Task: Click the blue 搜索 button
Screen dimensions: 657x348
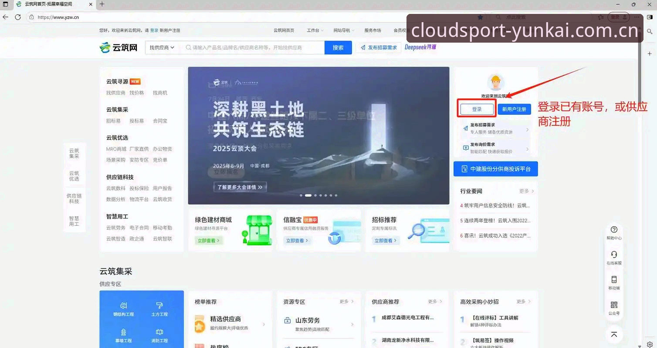Action: tap(338, 47)
